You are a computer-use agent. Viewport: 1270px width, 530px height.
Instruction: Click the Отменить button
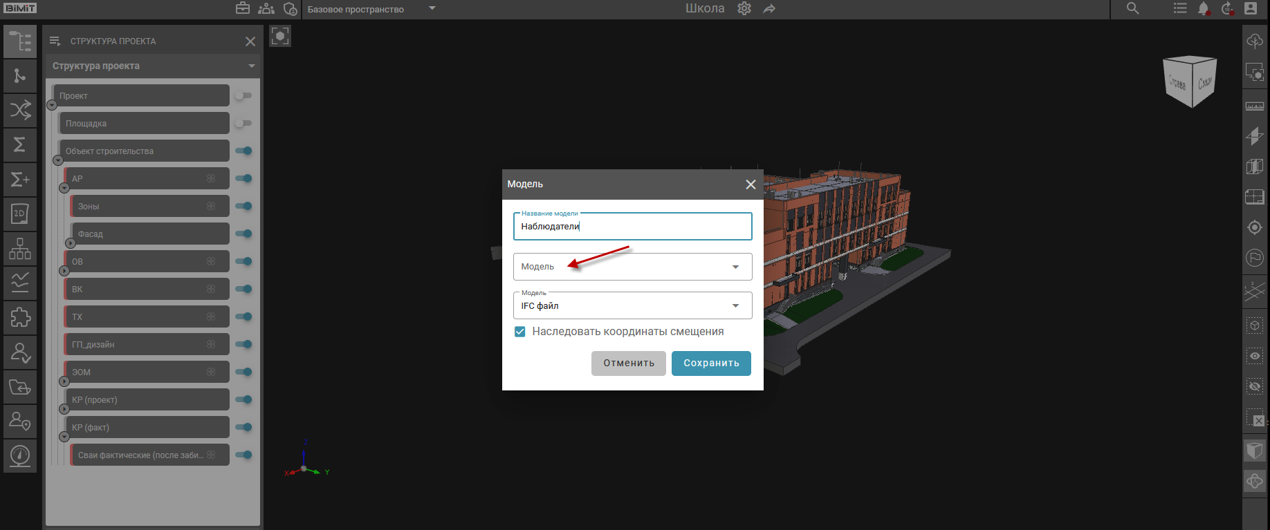(628, 363)
